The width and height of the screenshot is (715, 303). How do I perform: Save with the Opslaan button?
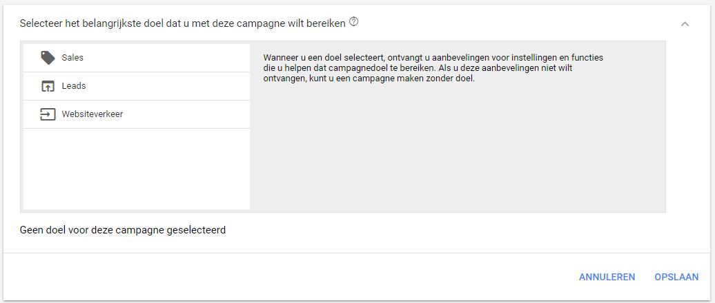pyautogui.click(x=676, y=277)
